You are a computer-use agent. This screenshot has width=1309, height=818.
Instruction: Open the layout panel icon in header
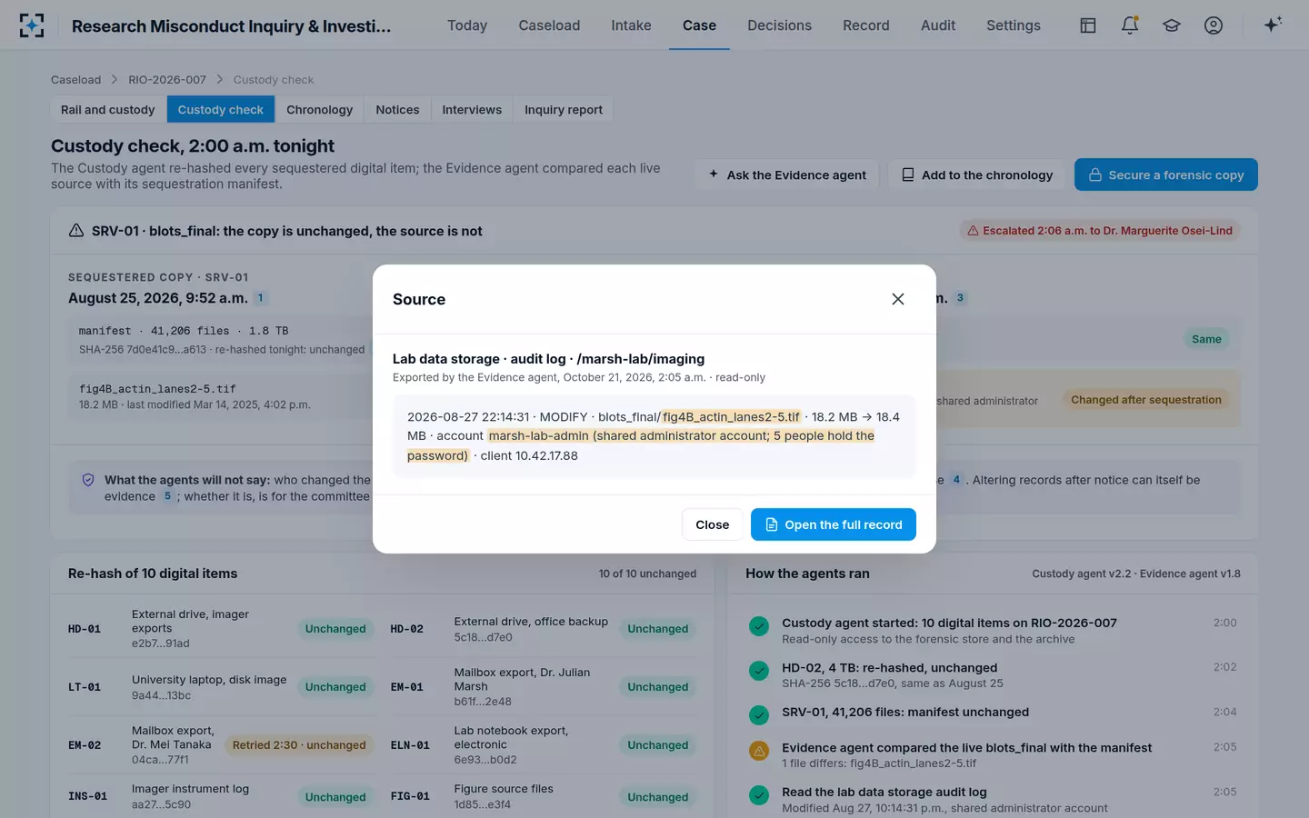coord(1088,25)
